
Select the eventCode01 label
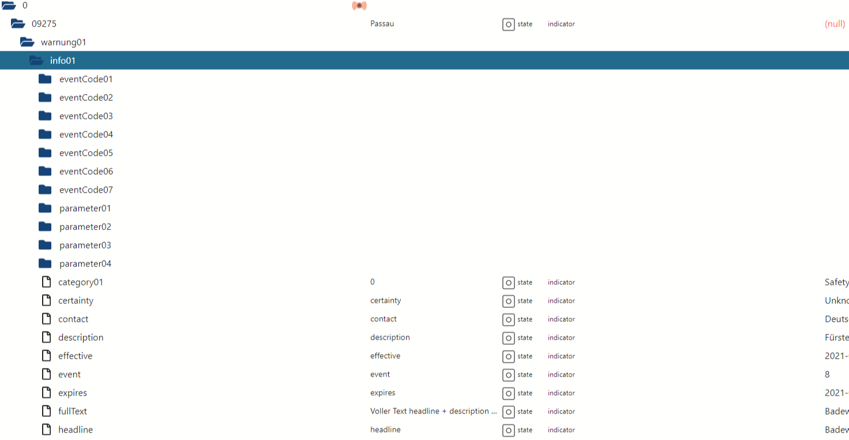86,79
